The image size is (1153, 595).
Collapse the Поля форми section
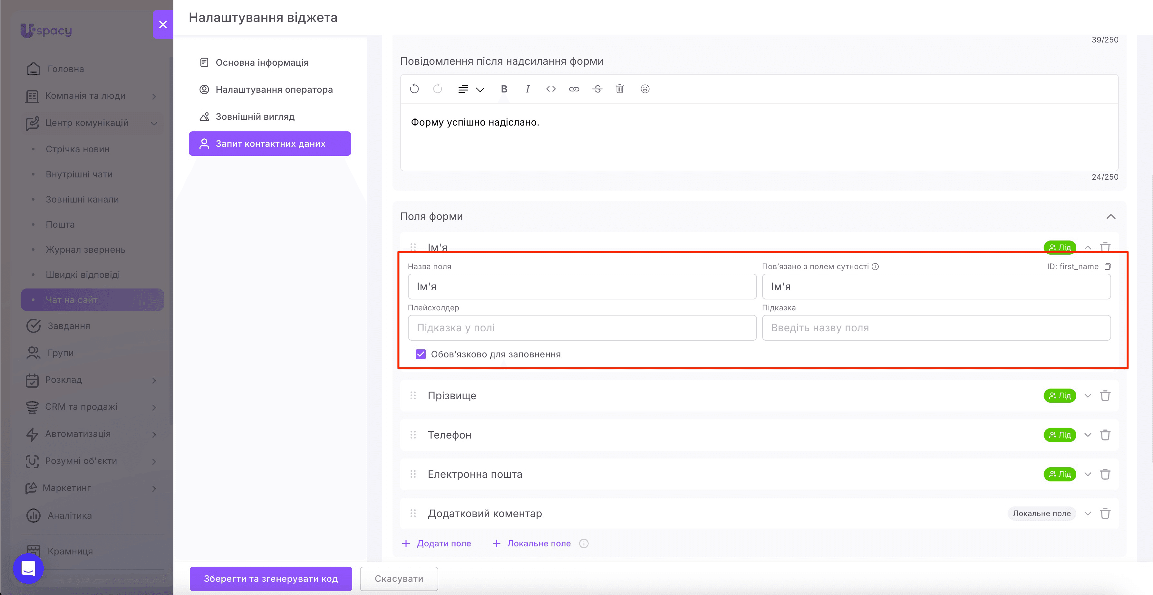pos(1110,217)
